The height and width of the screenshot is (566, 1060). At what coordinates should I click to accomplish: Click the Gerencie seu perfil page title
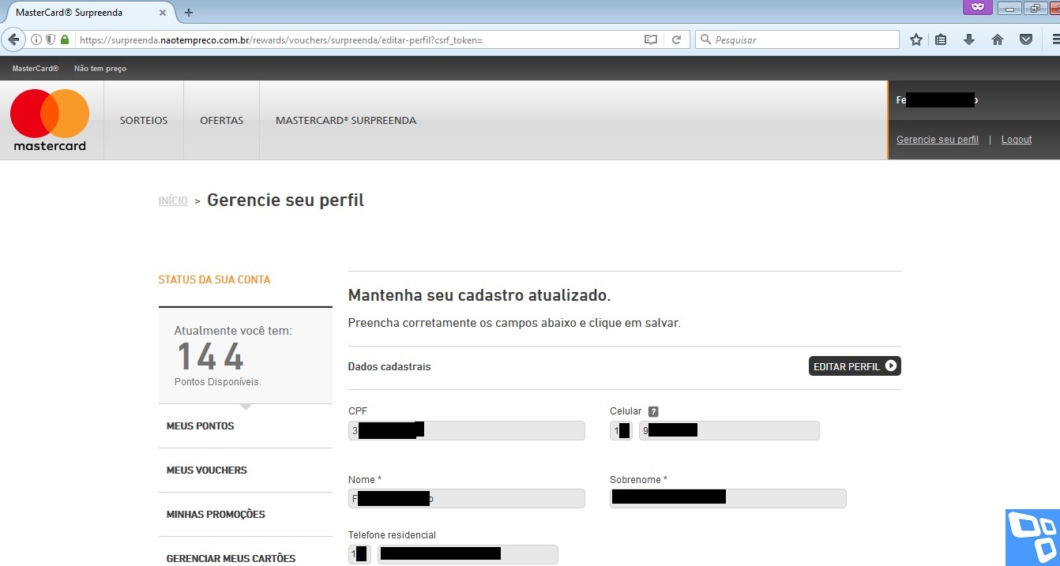pyautogui.click(x=285, y=201)
